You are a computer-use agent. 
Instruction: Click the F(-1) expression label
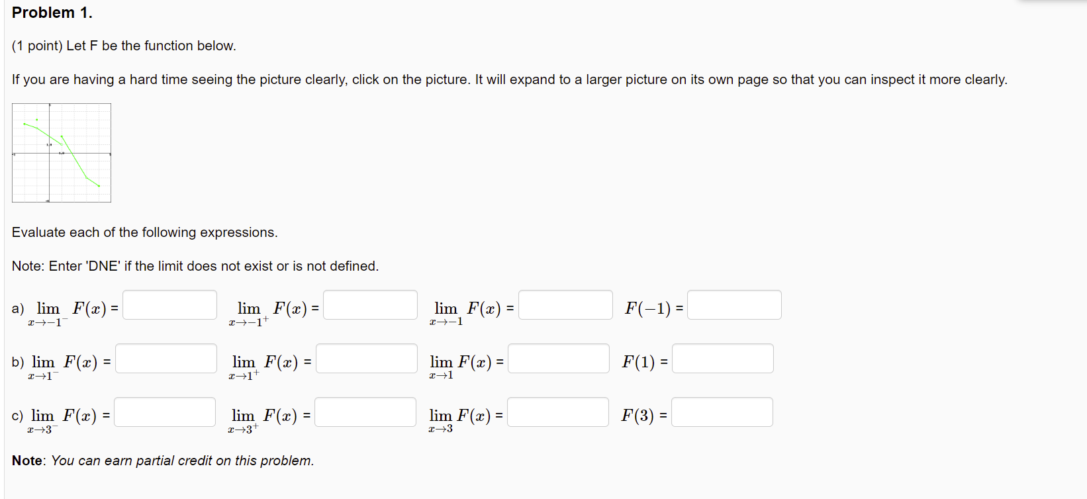click(649, 308)
